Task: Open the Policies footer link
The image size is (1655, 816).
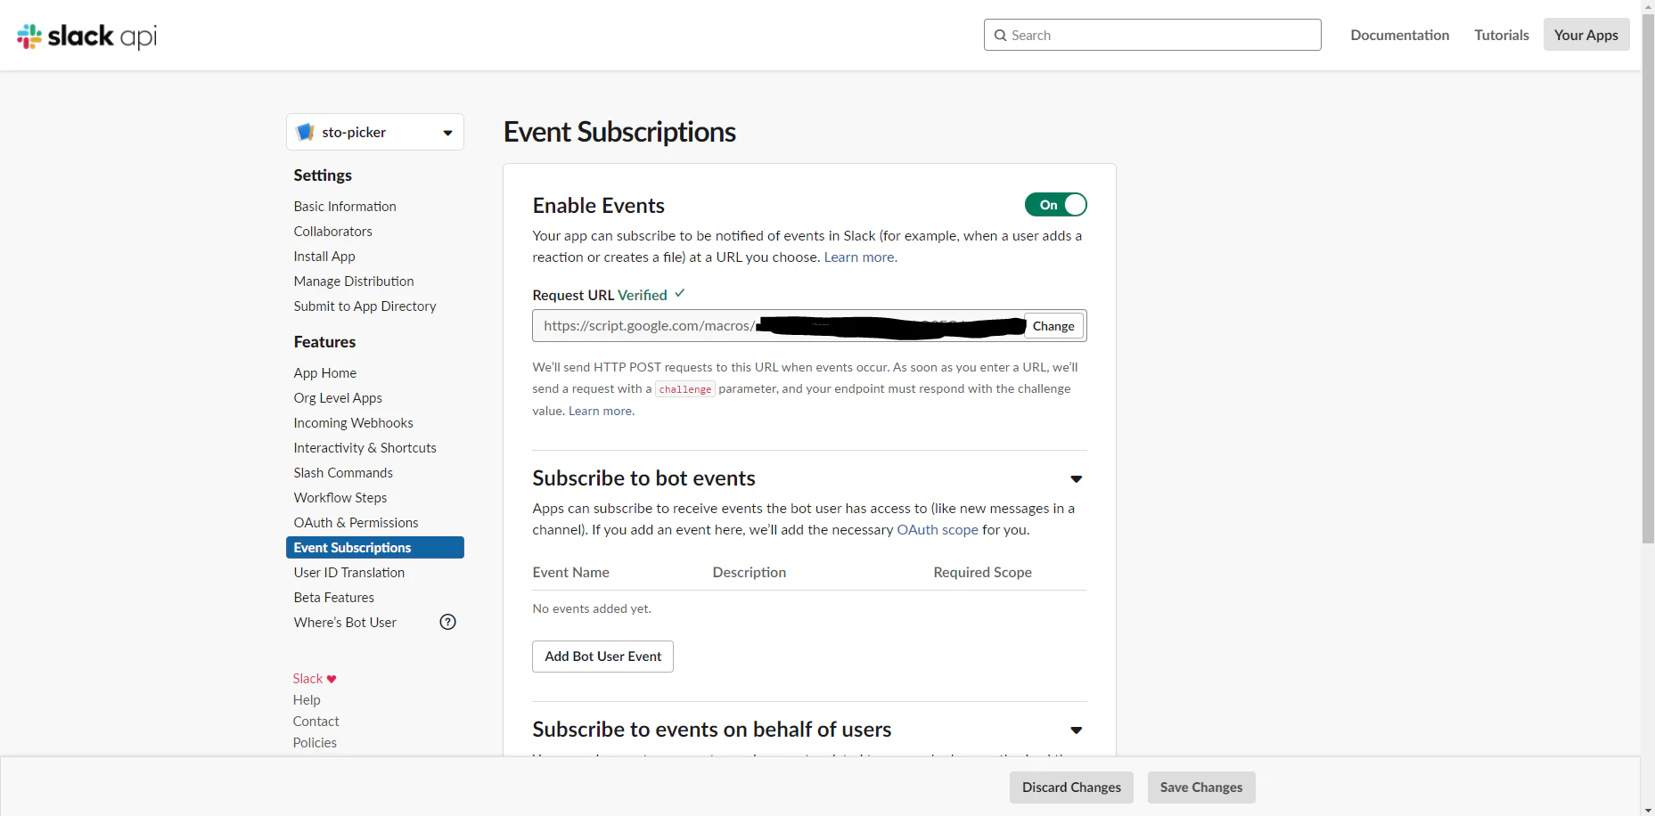Action: click(x=315, y=743)
